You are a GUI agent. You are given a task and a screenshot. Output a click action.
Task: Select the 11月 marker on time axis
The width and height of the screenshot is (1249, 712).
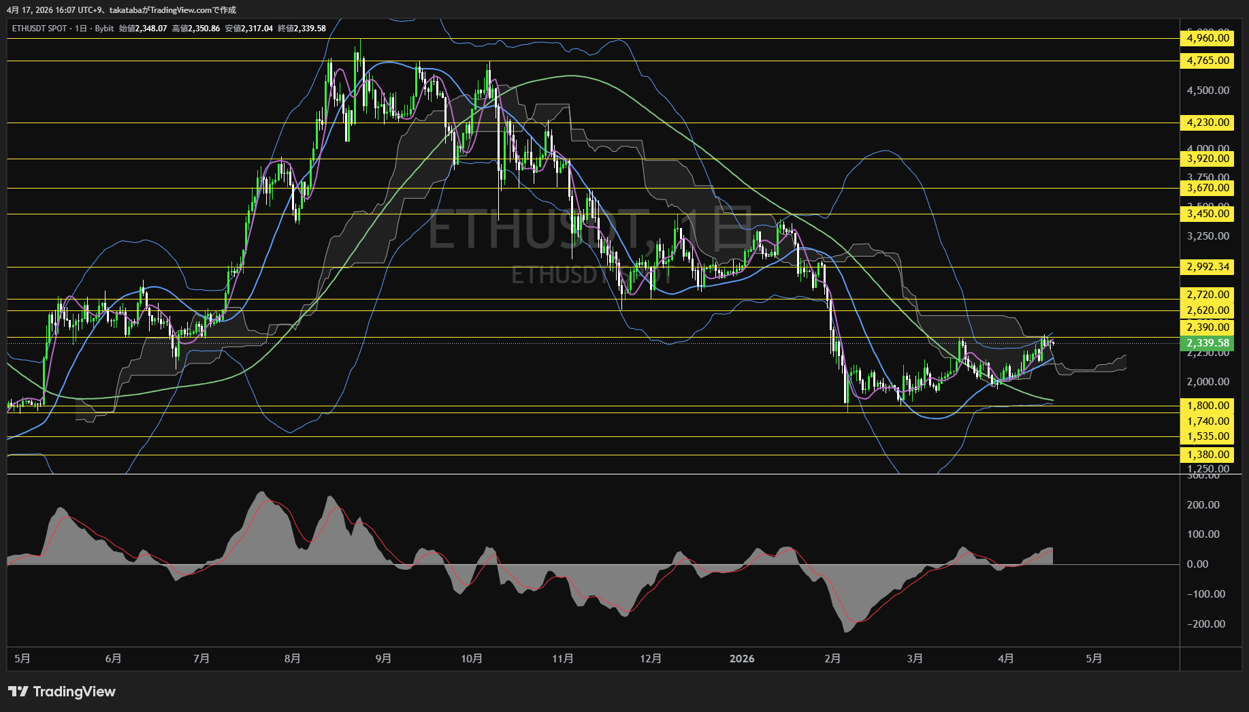pyautogui.click(x=562, y=658)
